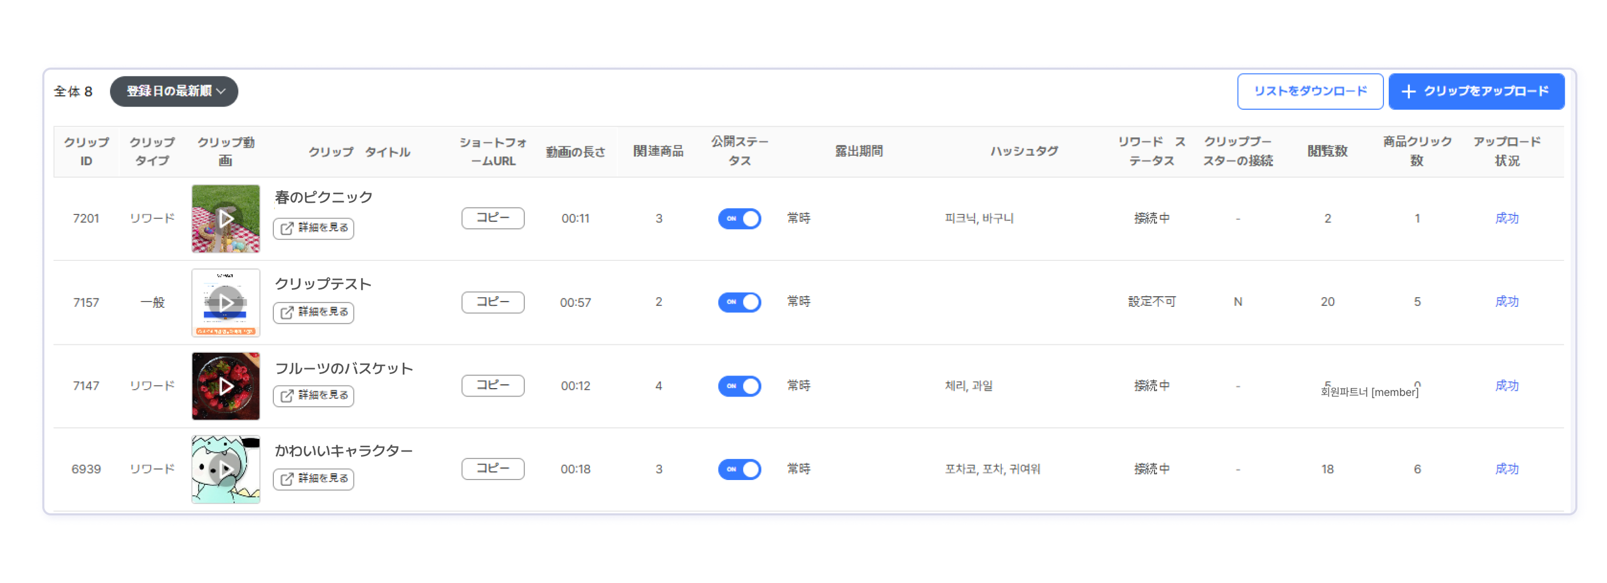Copy shortform URL for clip 7201
The image size is (1607, 583).
click(492, 218)
